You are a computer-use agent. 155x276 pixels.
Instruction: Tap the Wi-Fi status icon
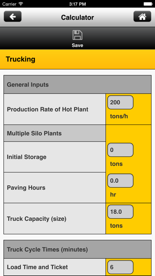tap(21, 4)
